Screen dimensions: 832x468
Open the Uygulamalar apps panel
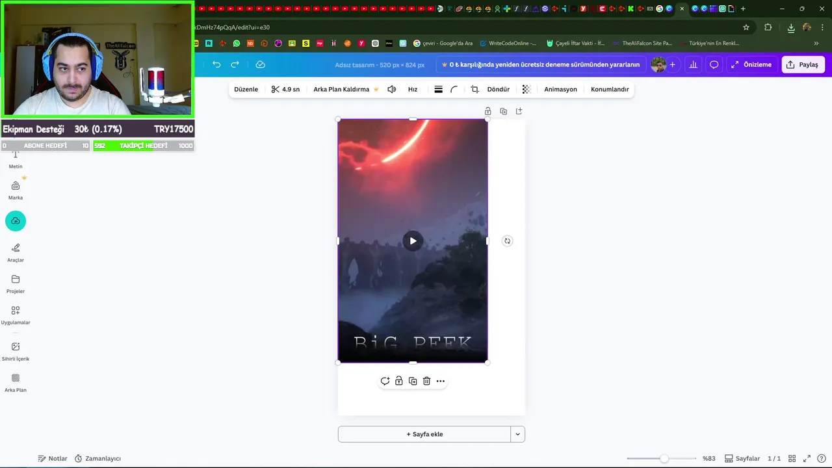click(16, 315)
